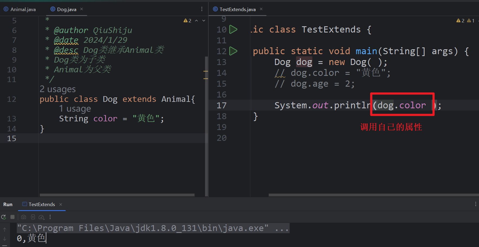
Task: Click the attach debugger to process icon
Action: [x=33, y=217]
